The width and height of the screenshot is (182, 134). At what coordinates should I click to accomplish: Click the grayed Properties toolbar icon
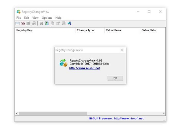pos(58,23)
